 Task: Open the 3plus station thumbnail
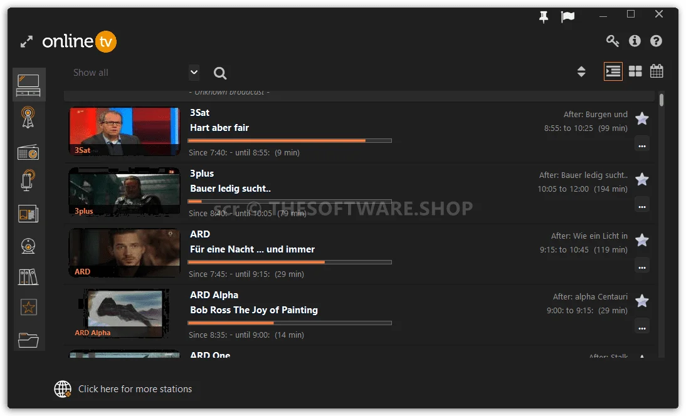coord(124,192)
